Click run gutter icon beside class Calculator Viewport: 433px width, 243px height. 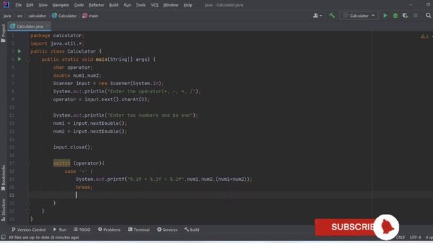click(20, 51)
